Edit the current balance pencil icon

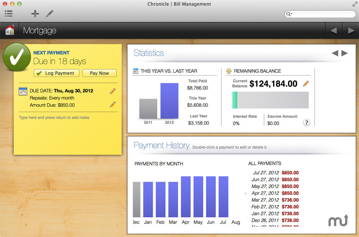[306, 84]
